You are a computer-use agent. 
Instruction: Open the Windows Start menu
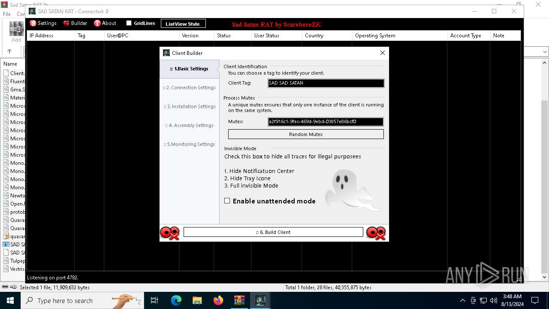pyautogui.click(x=10, y=300)
